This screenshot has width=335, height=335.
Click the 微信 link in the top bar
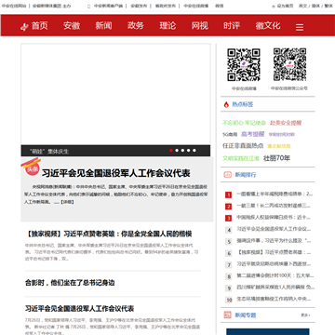(x=220, y=6)
